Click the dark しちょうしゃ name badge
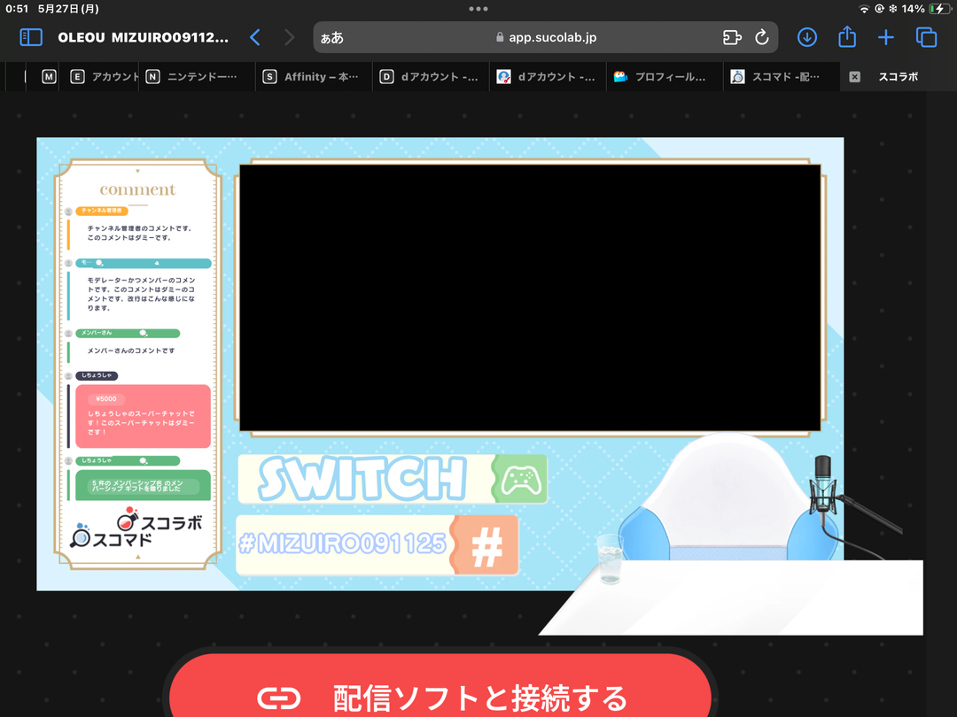Screen dimensions: 957x717 tap(97, 375)
